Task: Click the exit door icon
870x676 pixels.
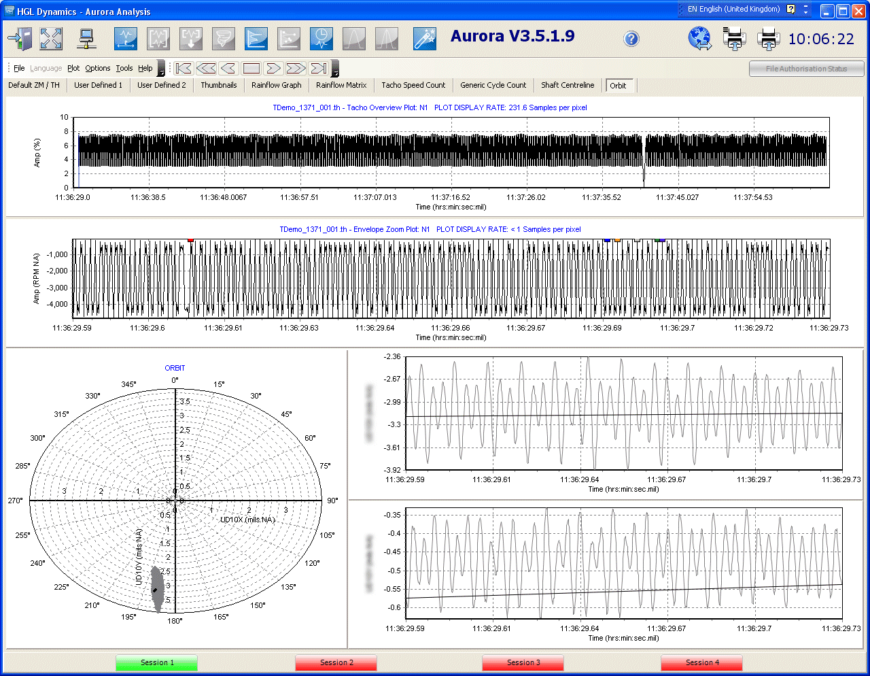Action: tap(20, 39)
